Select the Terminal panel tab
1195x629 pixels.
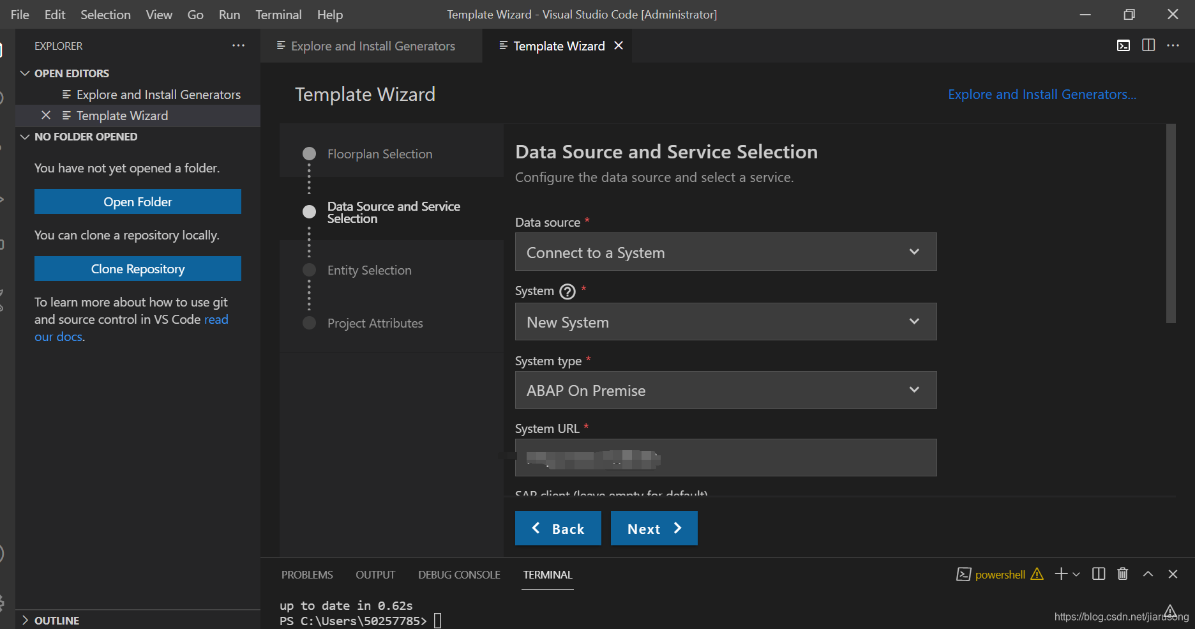[548, 575]
